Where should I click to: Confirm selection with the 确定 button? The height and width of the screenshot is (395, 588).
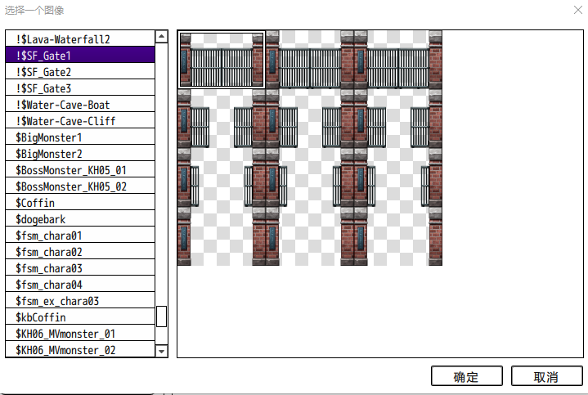point(466,376)
